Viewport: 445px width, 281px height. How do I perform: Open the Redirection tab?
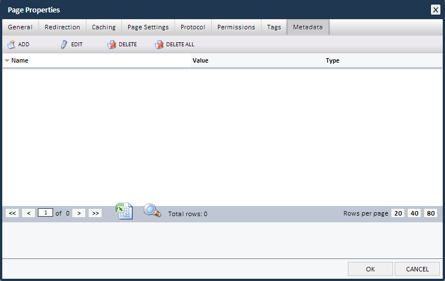(x=62, y=27)
